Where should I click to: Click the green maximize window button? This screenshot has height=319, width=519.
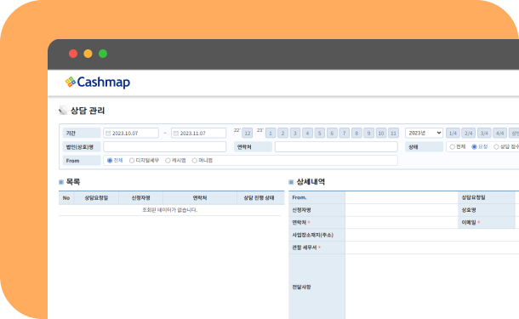tap(103, 54)
